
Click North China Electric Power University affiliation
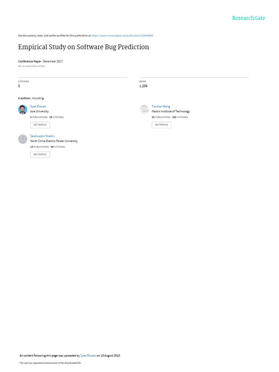tap(54, 141)
